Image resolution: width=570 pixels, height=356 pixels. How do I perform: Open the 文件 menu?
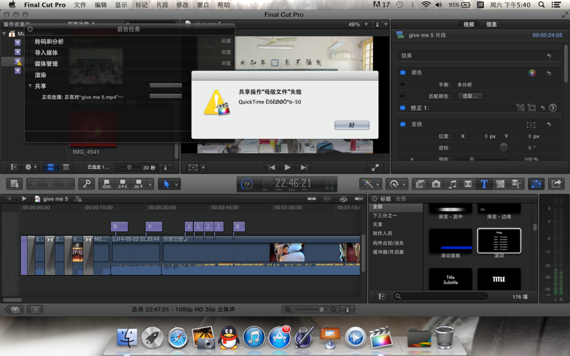80,5
